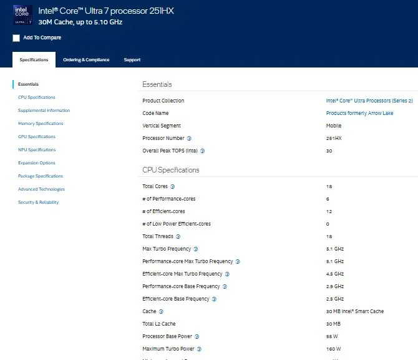The width and height of the screenshot is (418, 360).
Task: Show help info for Processor Number
Action: click(x=189, y=138)
